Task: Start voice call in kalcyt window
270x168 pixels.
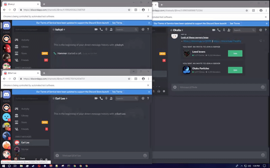Action: click(101, 29)
